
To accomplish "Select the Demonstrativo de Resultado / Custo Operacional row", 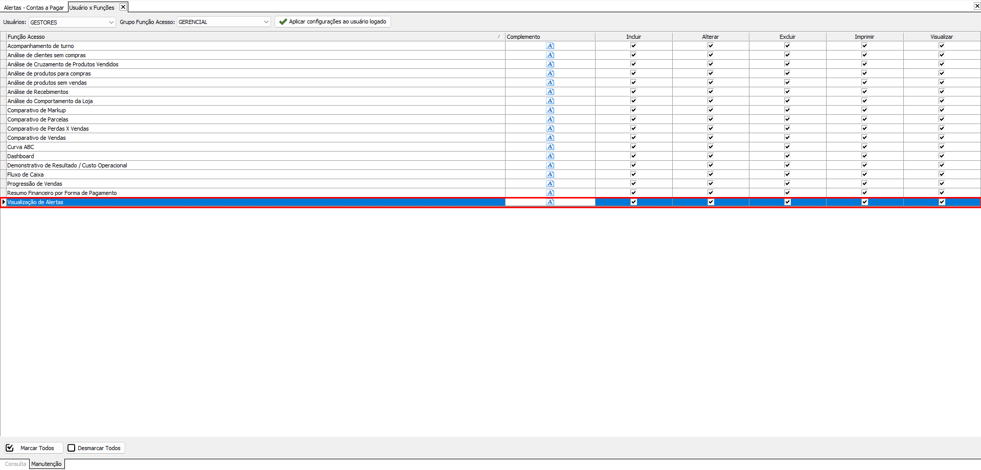I will click(x=67, y=165).
